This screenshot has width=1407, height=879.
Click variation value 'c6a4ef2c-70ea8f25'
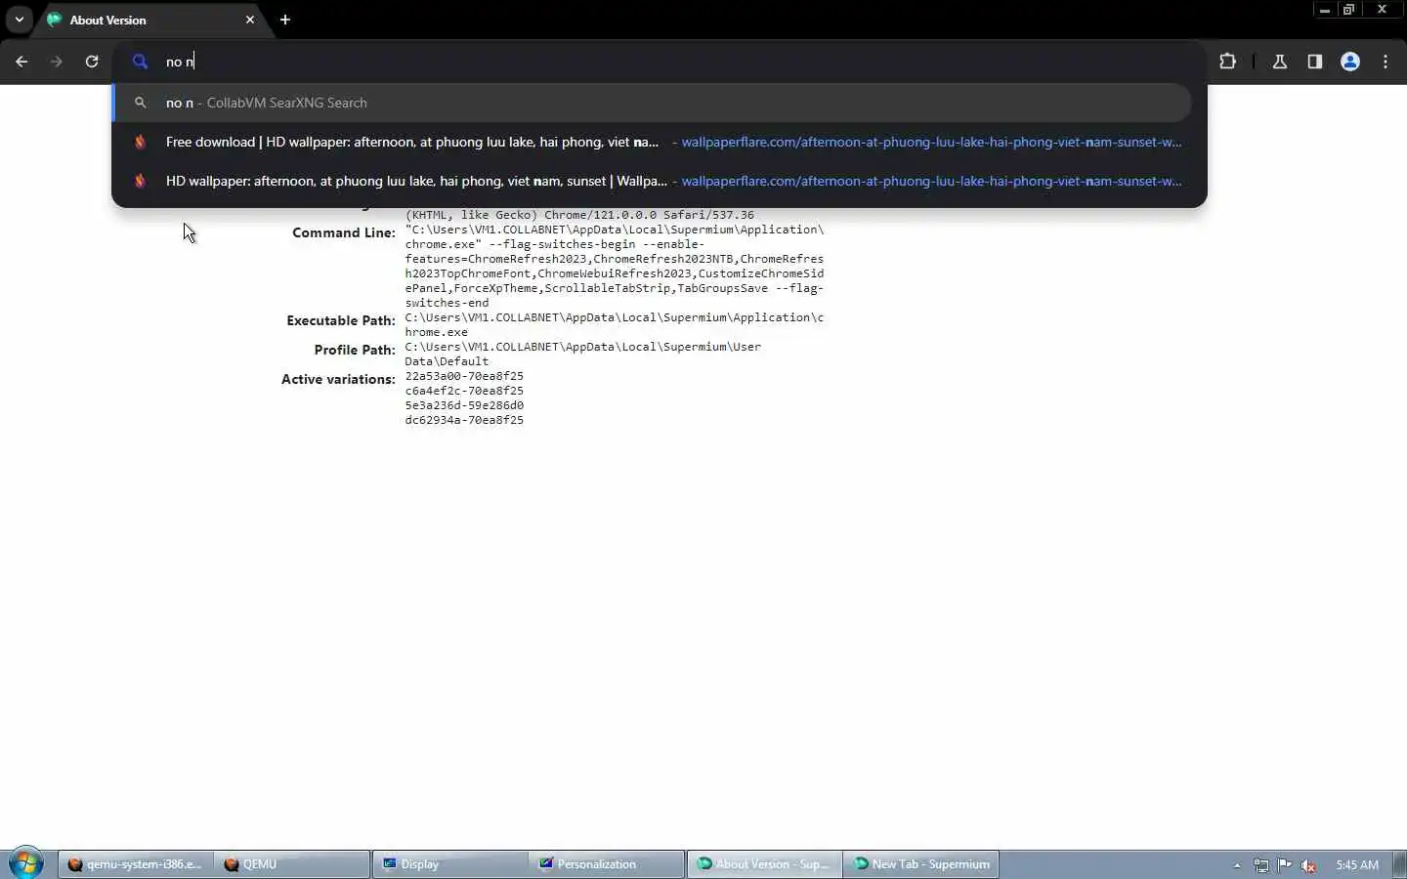[464, 391]
